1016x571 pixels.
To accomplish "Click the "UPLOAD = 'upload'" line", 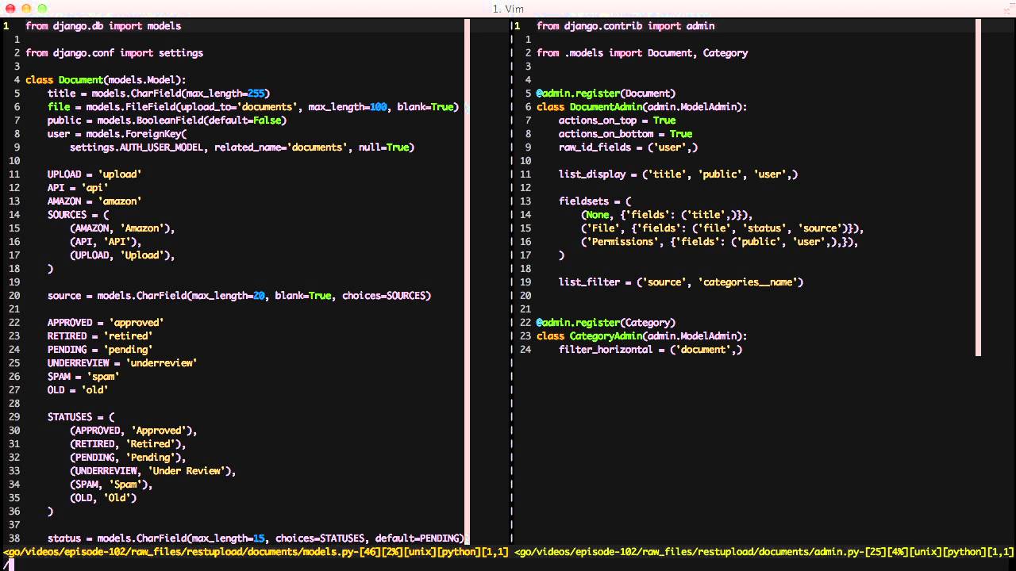I will [94, 174].
